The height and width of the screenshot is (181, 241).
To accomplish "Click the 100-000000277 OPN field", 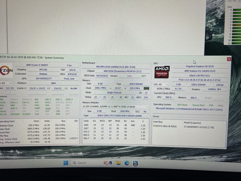I will [43, 79].
